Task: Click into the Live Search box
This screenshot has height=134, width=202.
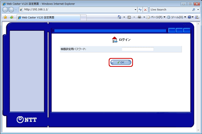Action: click(171, 10)
